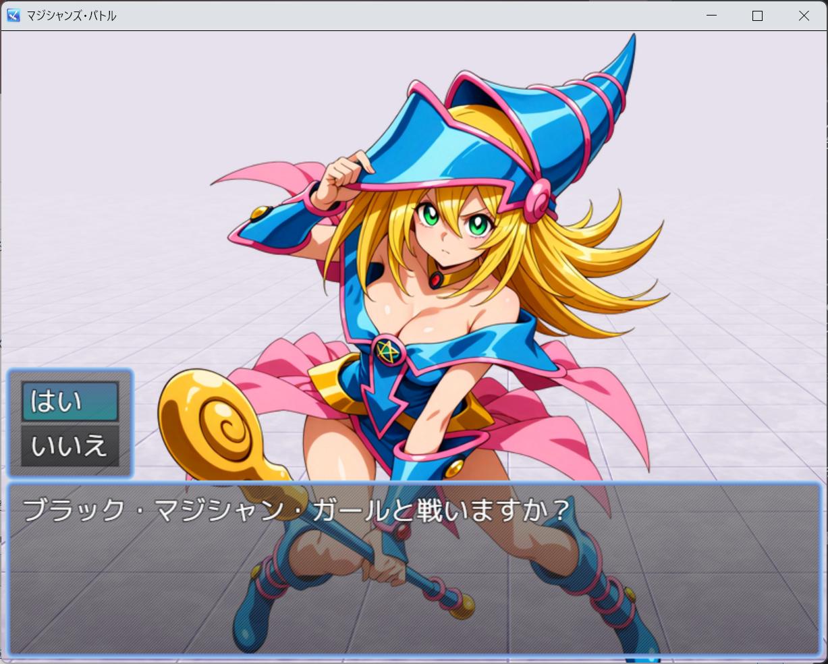Select the はい choice option

point(70,402)
